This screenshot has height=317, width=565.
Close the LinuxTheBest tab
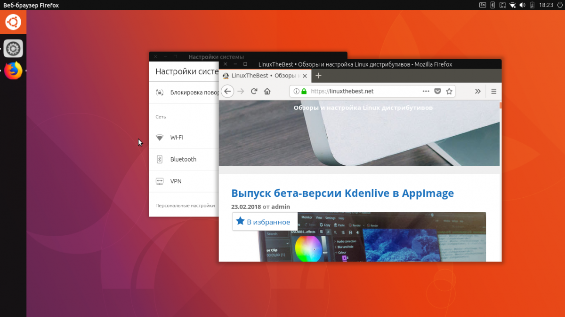tap(305, 76)
